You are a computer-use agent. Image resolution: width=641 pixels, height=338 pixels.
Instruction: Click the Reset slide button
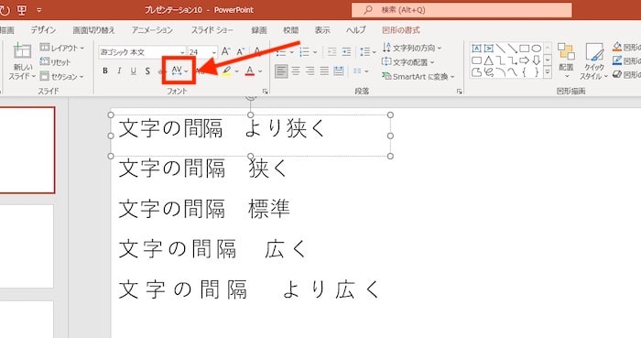pos(55,62)
